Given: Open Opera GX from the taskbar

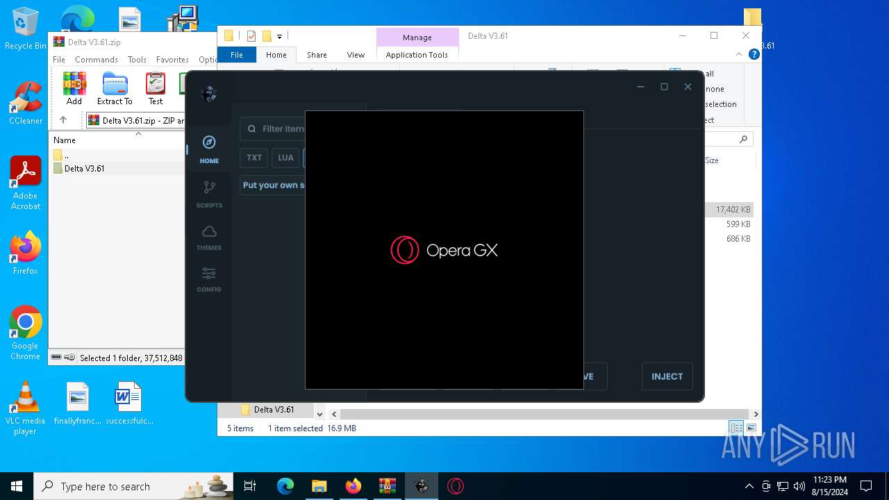Looking at the screenshot, I should click(456, 486).
